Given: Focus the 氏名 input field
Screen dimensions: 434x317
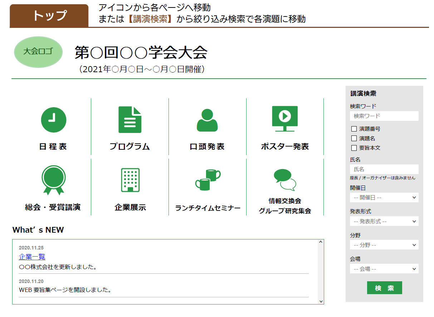Looking at the screenshot, I should tap(384, 169).
